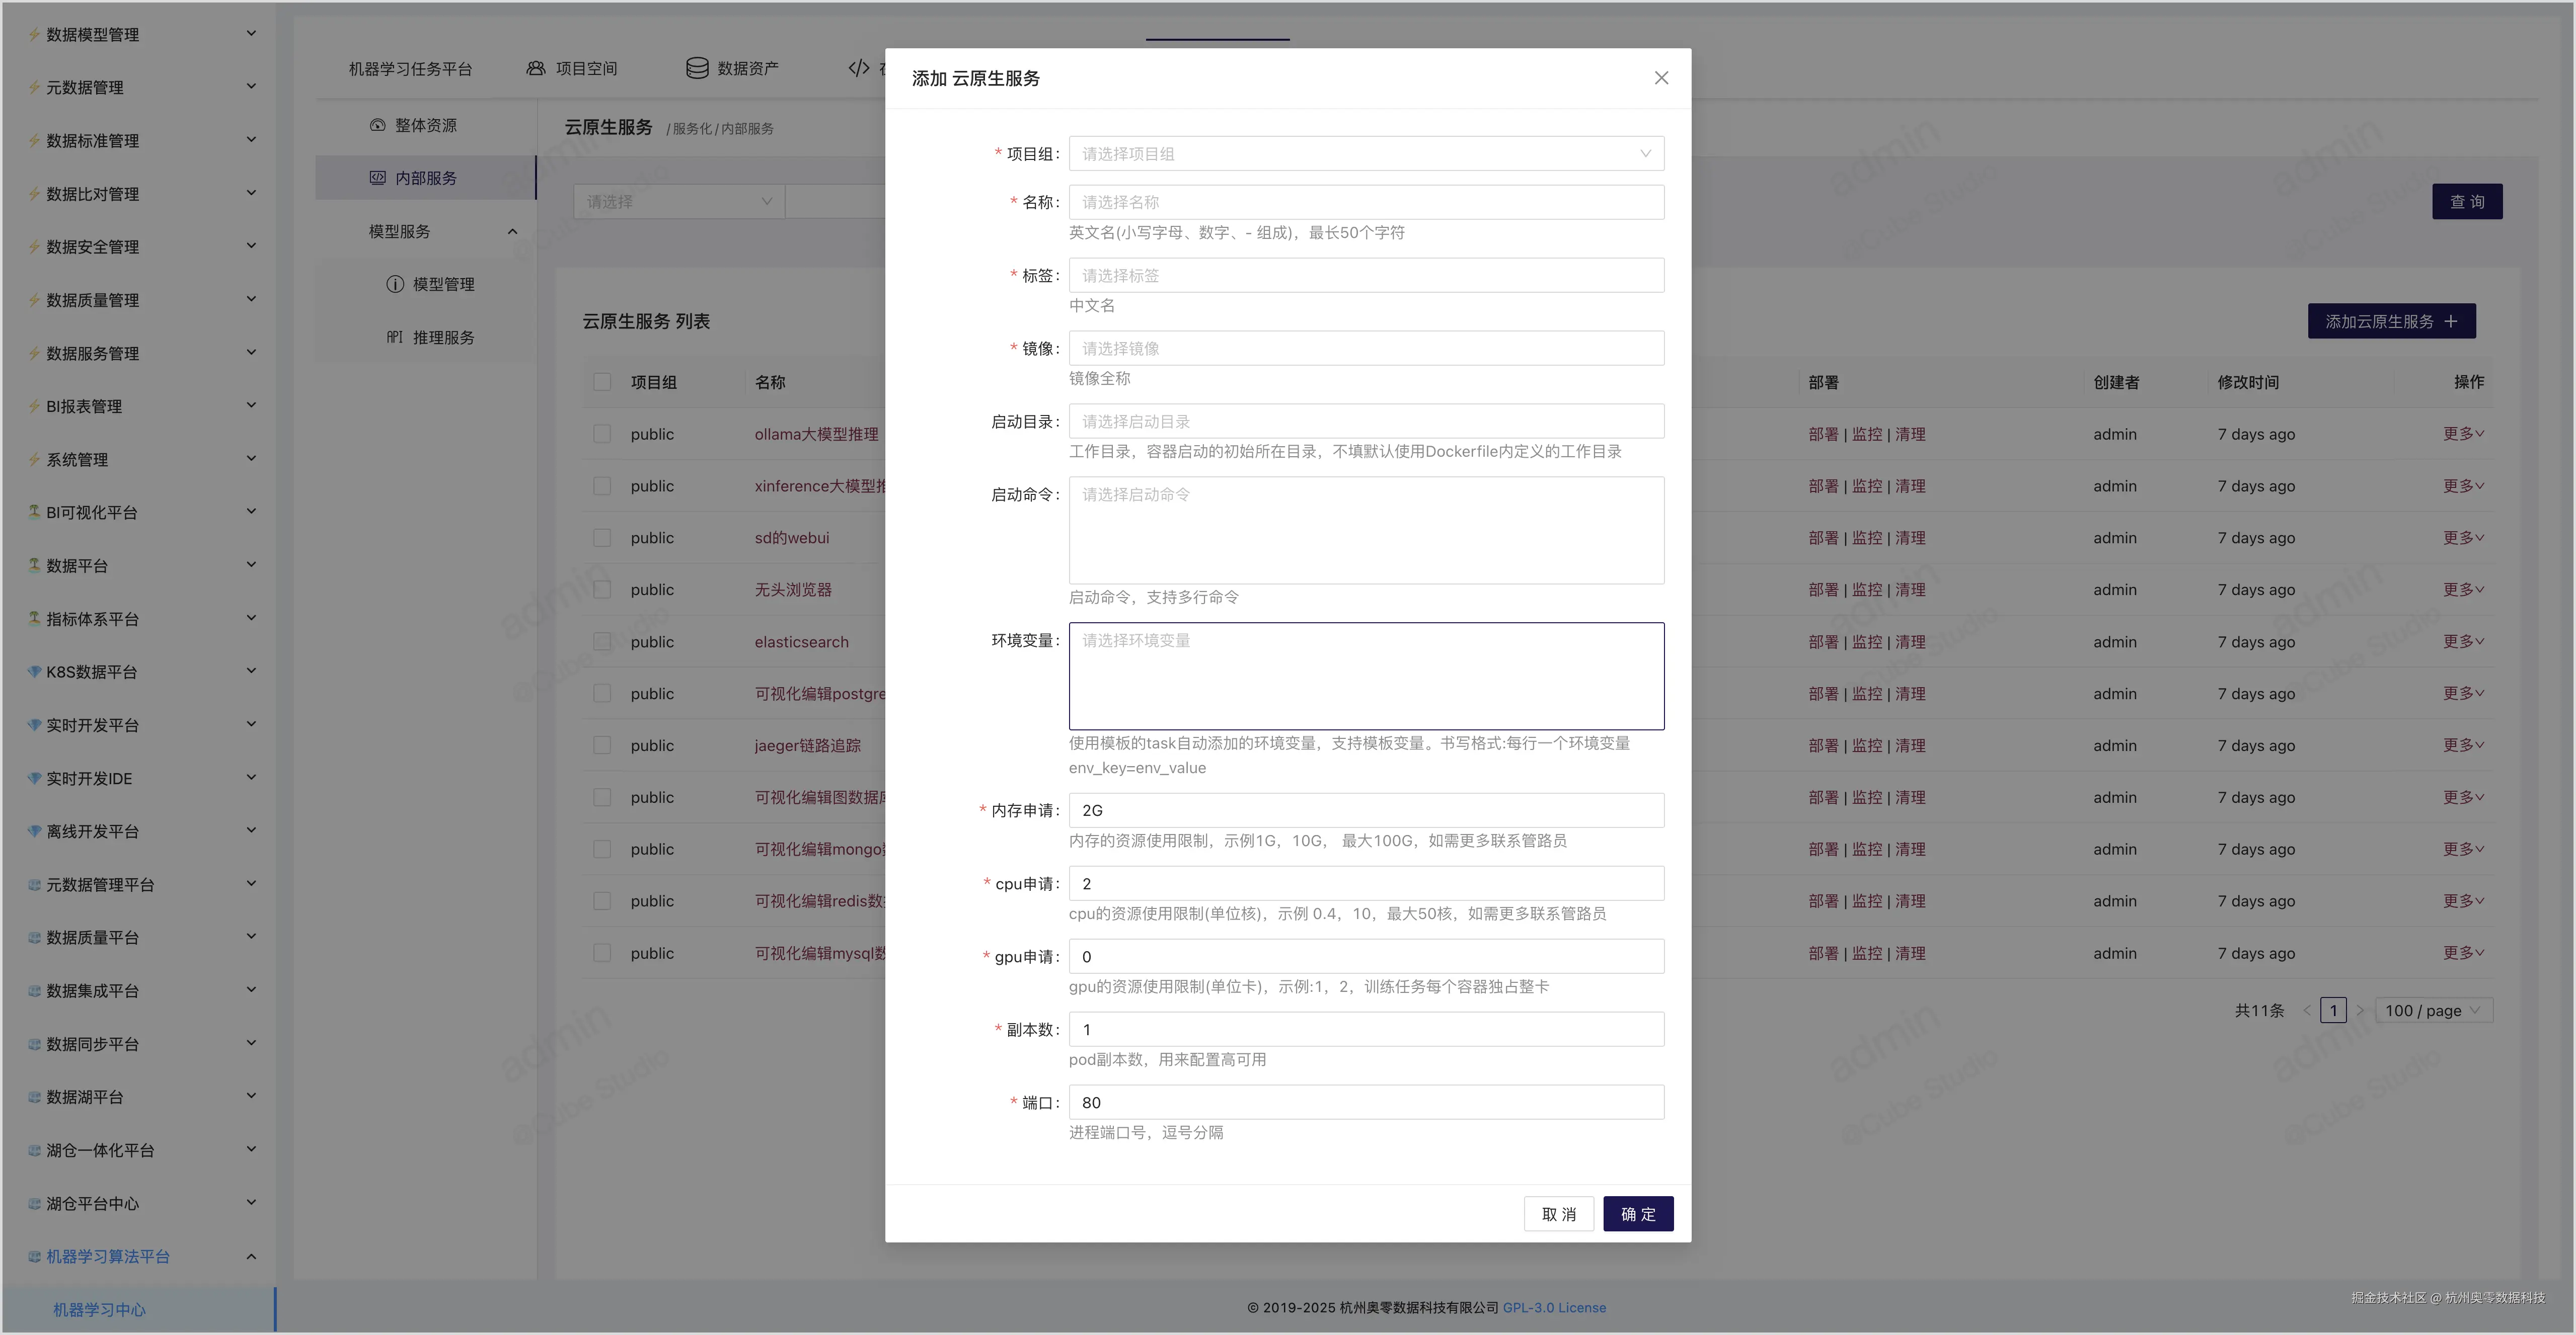This screenshot has width=2576, height=1335.
Task: Check the ollama大模型推理 row checkbox
Action: coord(602,434)
